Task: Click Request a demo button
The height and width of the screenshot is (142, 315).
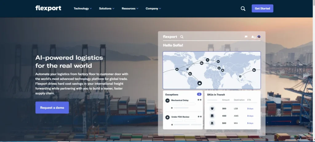Action: [52, 108]
